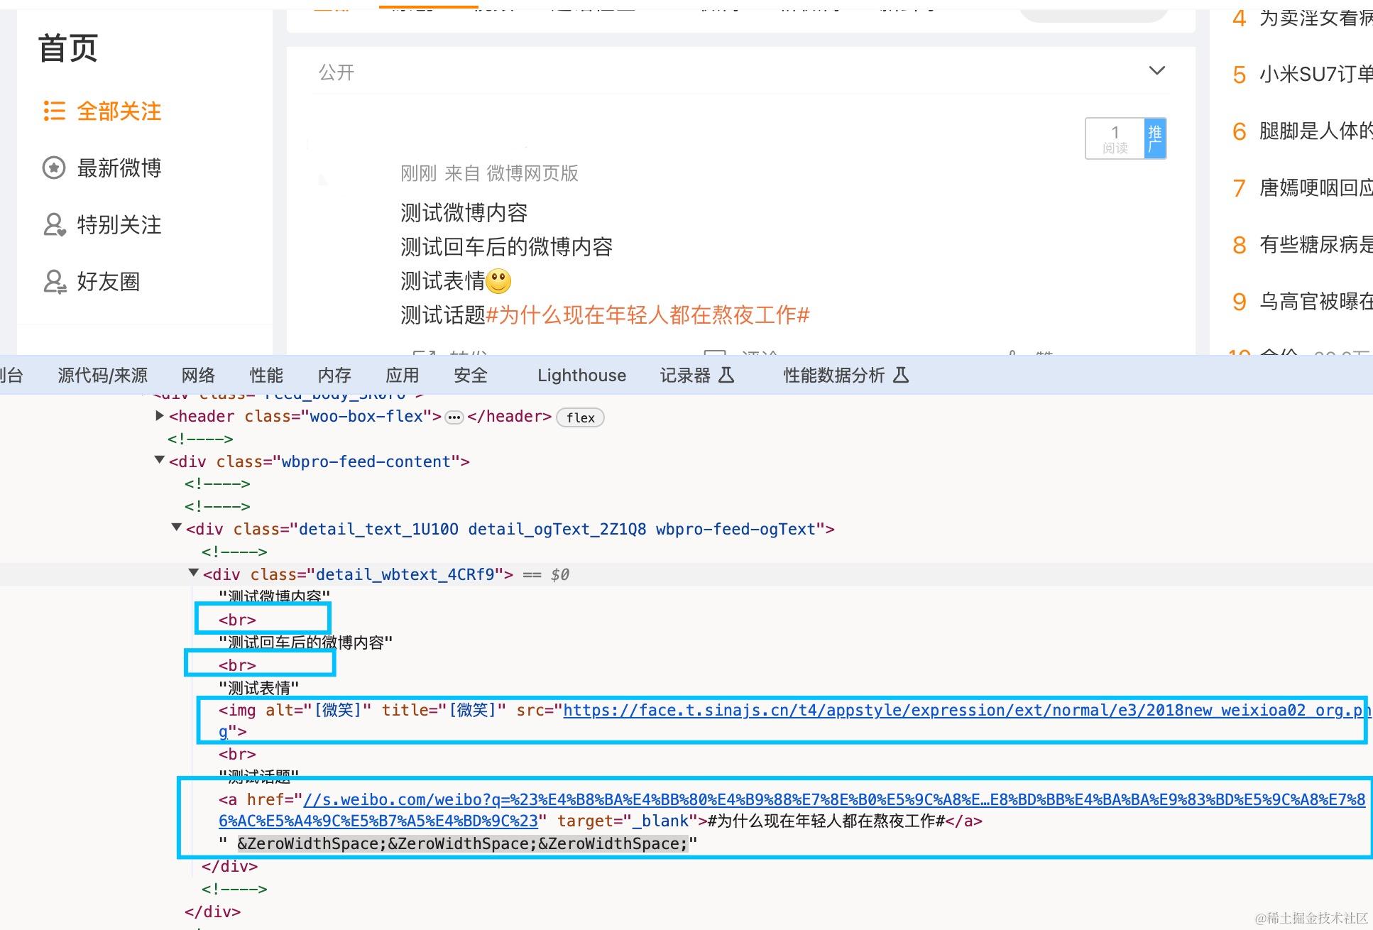Click the orange hashtag topic link
Screen dimensions: 1373x930
coord(647,315)
